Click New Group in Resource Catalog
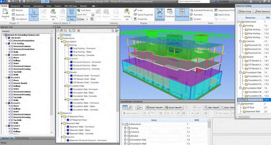The height and width of the screenshot is (145, 271). pyautogui.click(x=244, y=11)
